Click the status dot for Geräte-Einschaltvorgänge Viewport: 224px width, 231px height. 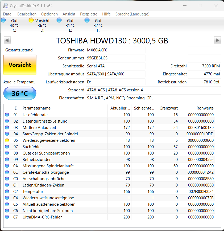point(7,172)
